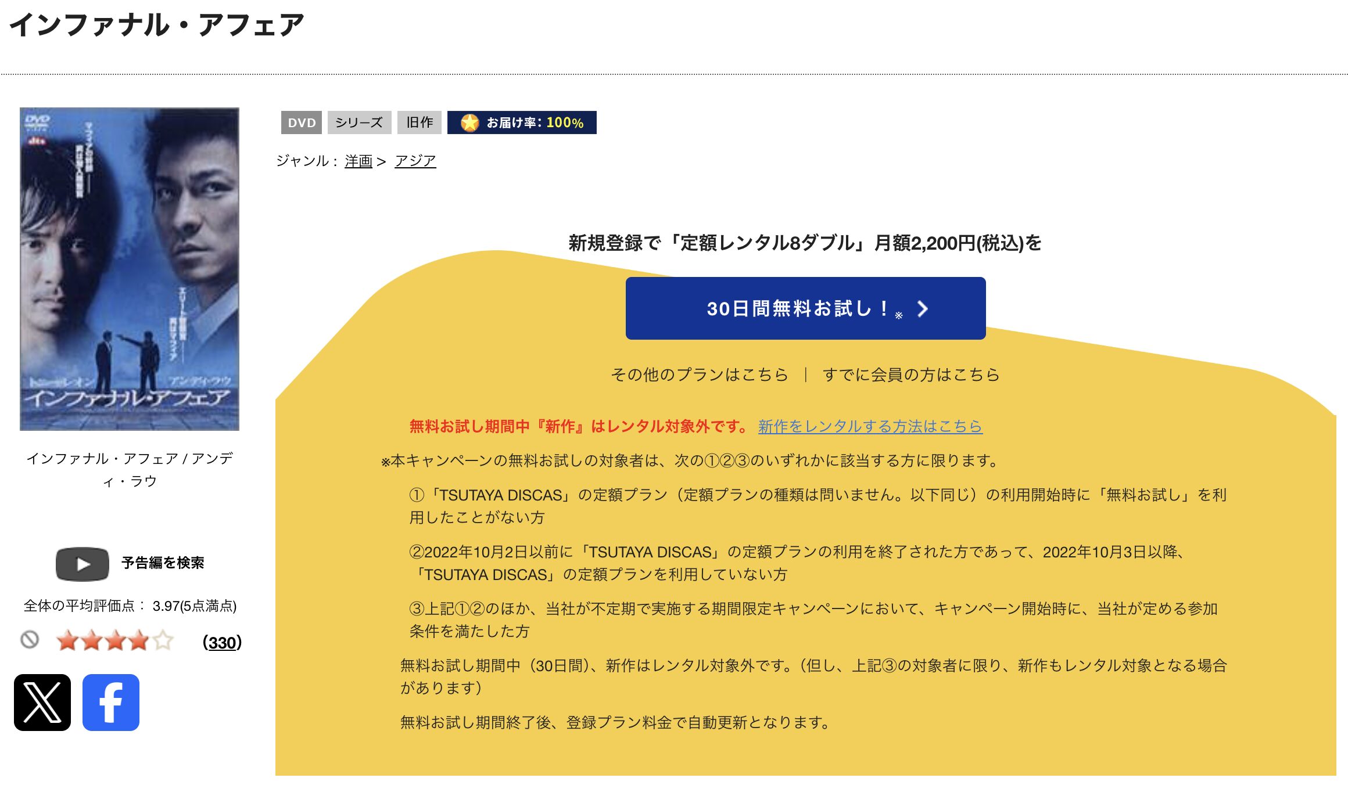Click the DVD tag badge
The image size is (1348, 785).
[x=302, y=123]
